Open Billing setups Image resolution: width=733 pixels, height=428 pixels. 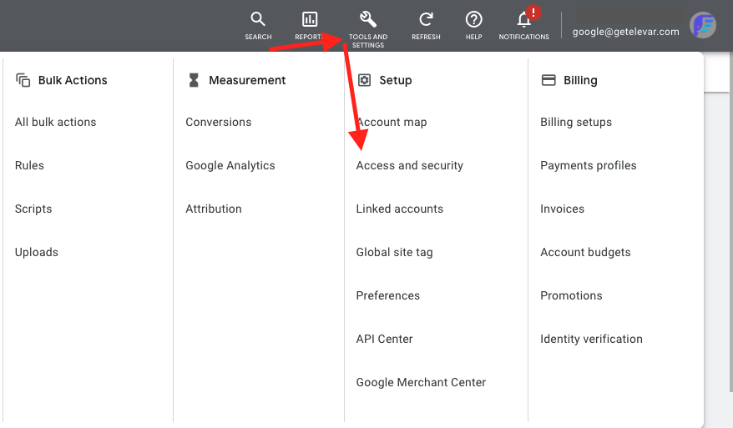pos(576,122)
